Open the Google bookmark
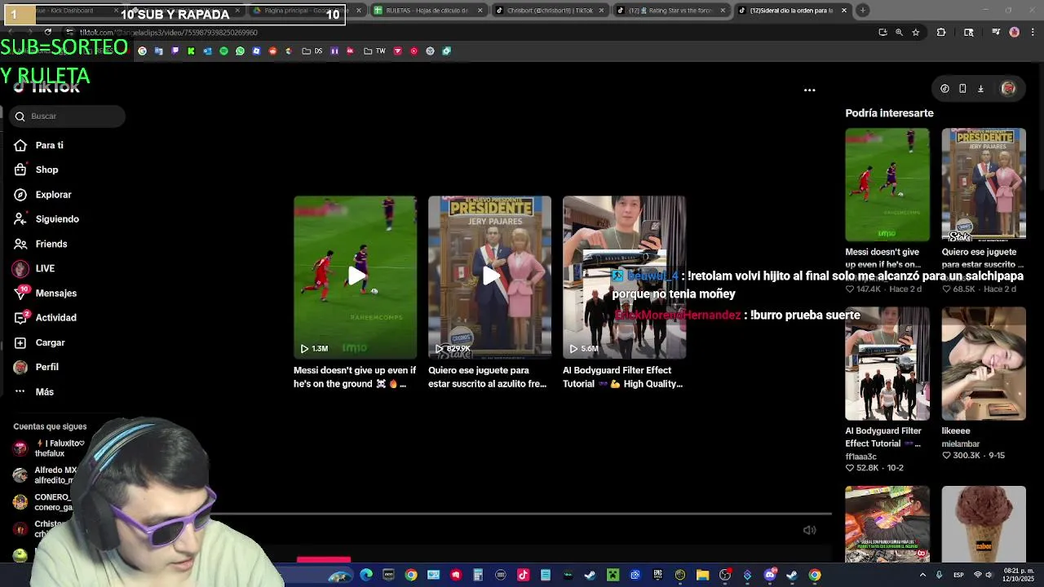The width and height of the screenshot is (1044, 587). tap(142, 51)
